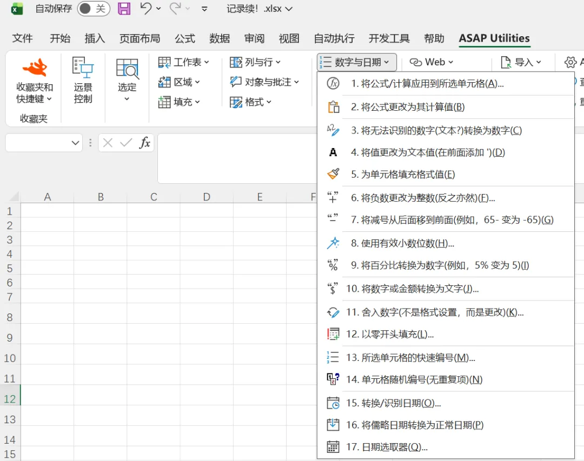Click the redo arrow icon
Image resolution: width=584 pixels, height=461 pixels.
tap(175, 8)
